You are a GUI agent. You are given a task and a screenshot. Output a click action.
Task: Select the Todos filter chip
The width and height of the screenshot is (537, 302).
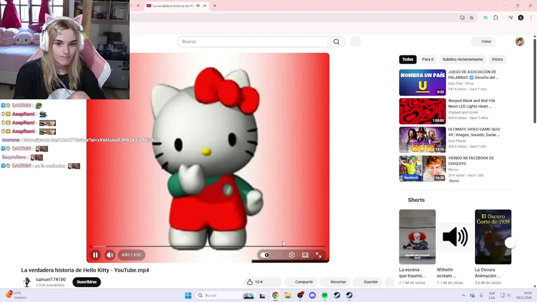click(408, 59)
